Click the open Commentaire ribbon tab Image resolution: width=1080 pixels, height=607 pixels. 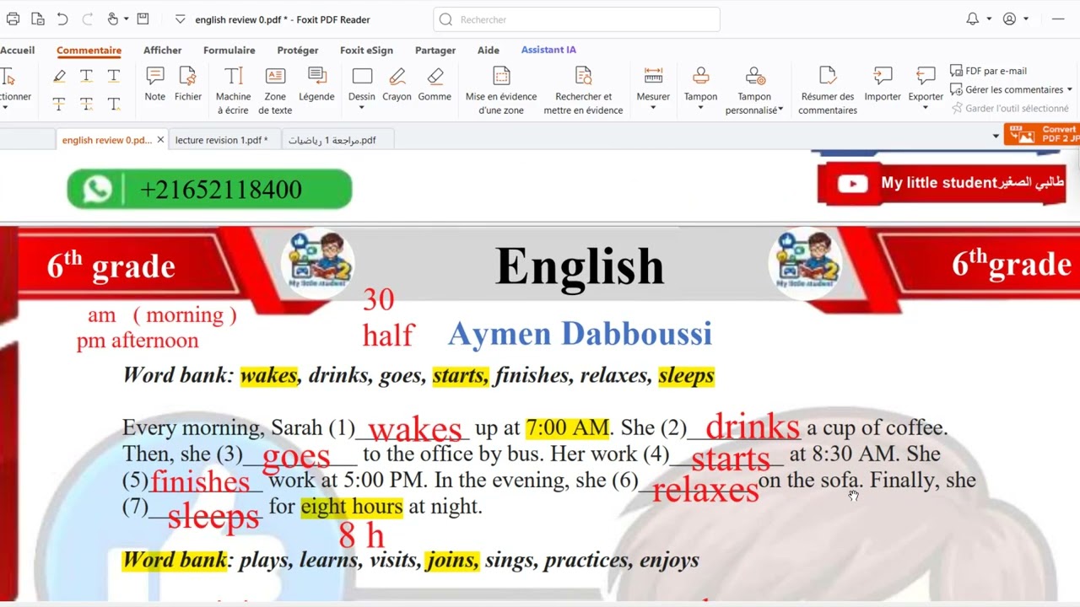(x=89, y=51)
